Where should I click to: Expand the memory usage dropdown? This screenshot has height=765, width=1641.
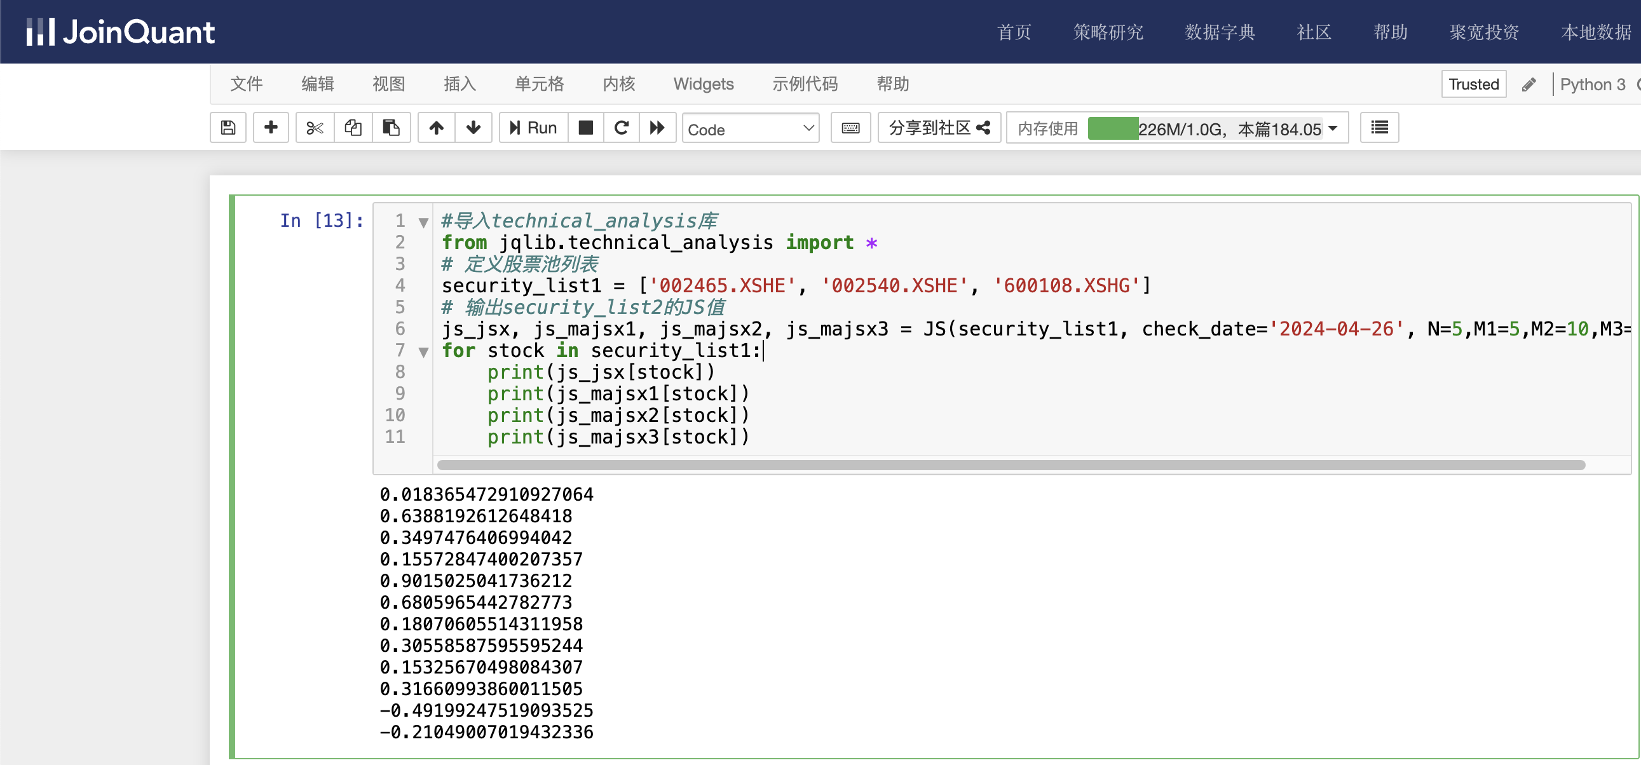[1333, 128]
